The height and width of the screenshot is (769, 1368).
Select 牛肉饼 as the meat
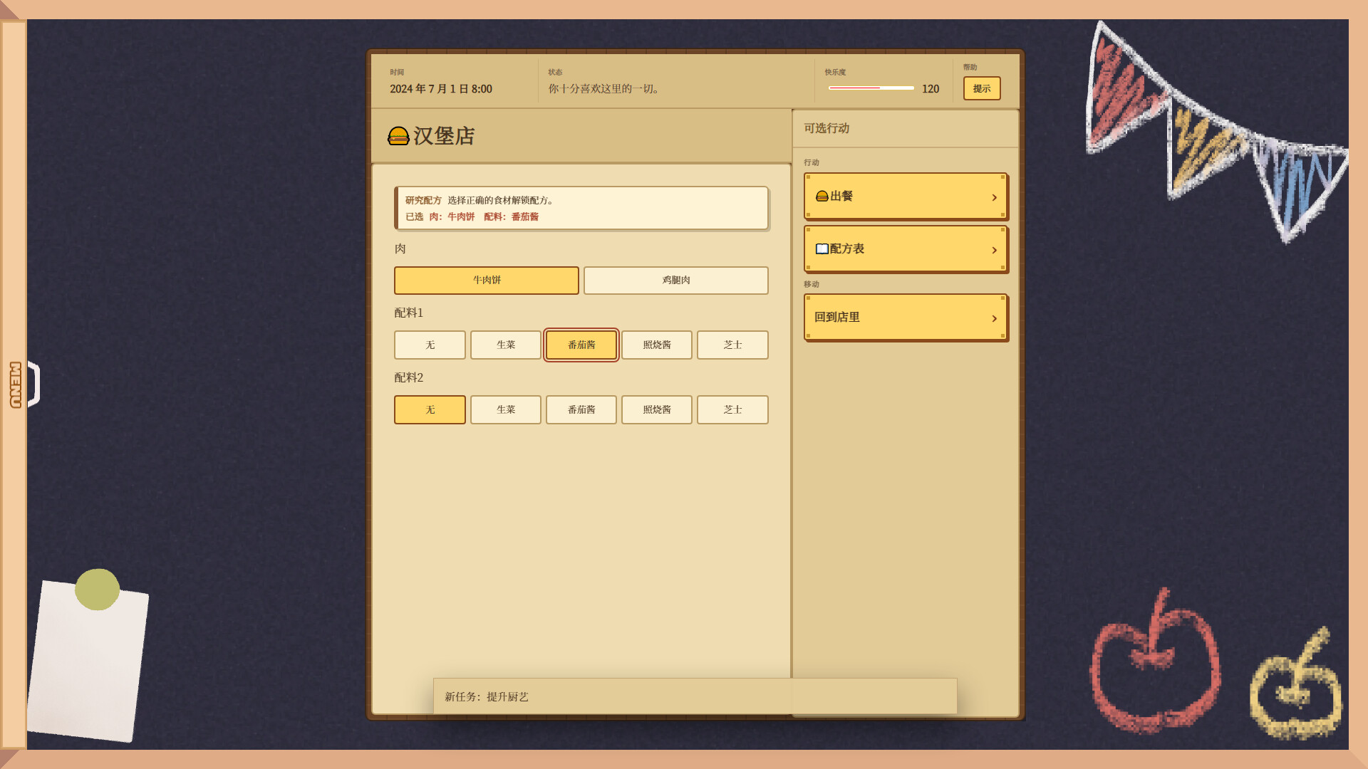(487, 281)
